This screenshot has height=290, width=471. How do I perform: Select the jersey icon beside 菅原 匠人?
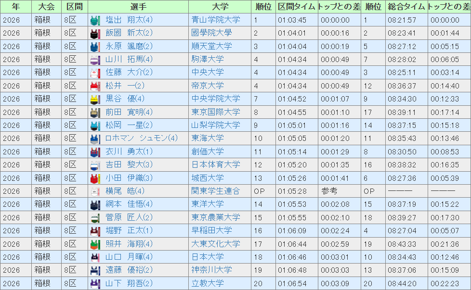pos(95,218)
